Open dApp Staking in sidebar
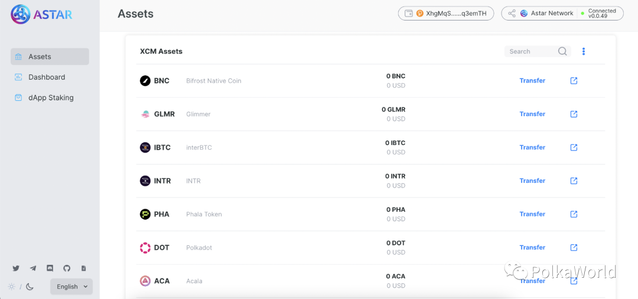638x299 pixels. point(51,98)
